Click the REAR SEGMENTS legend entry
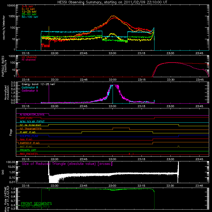 tap(36, 207)
